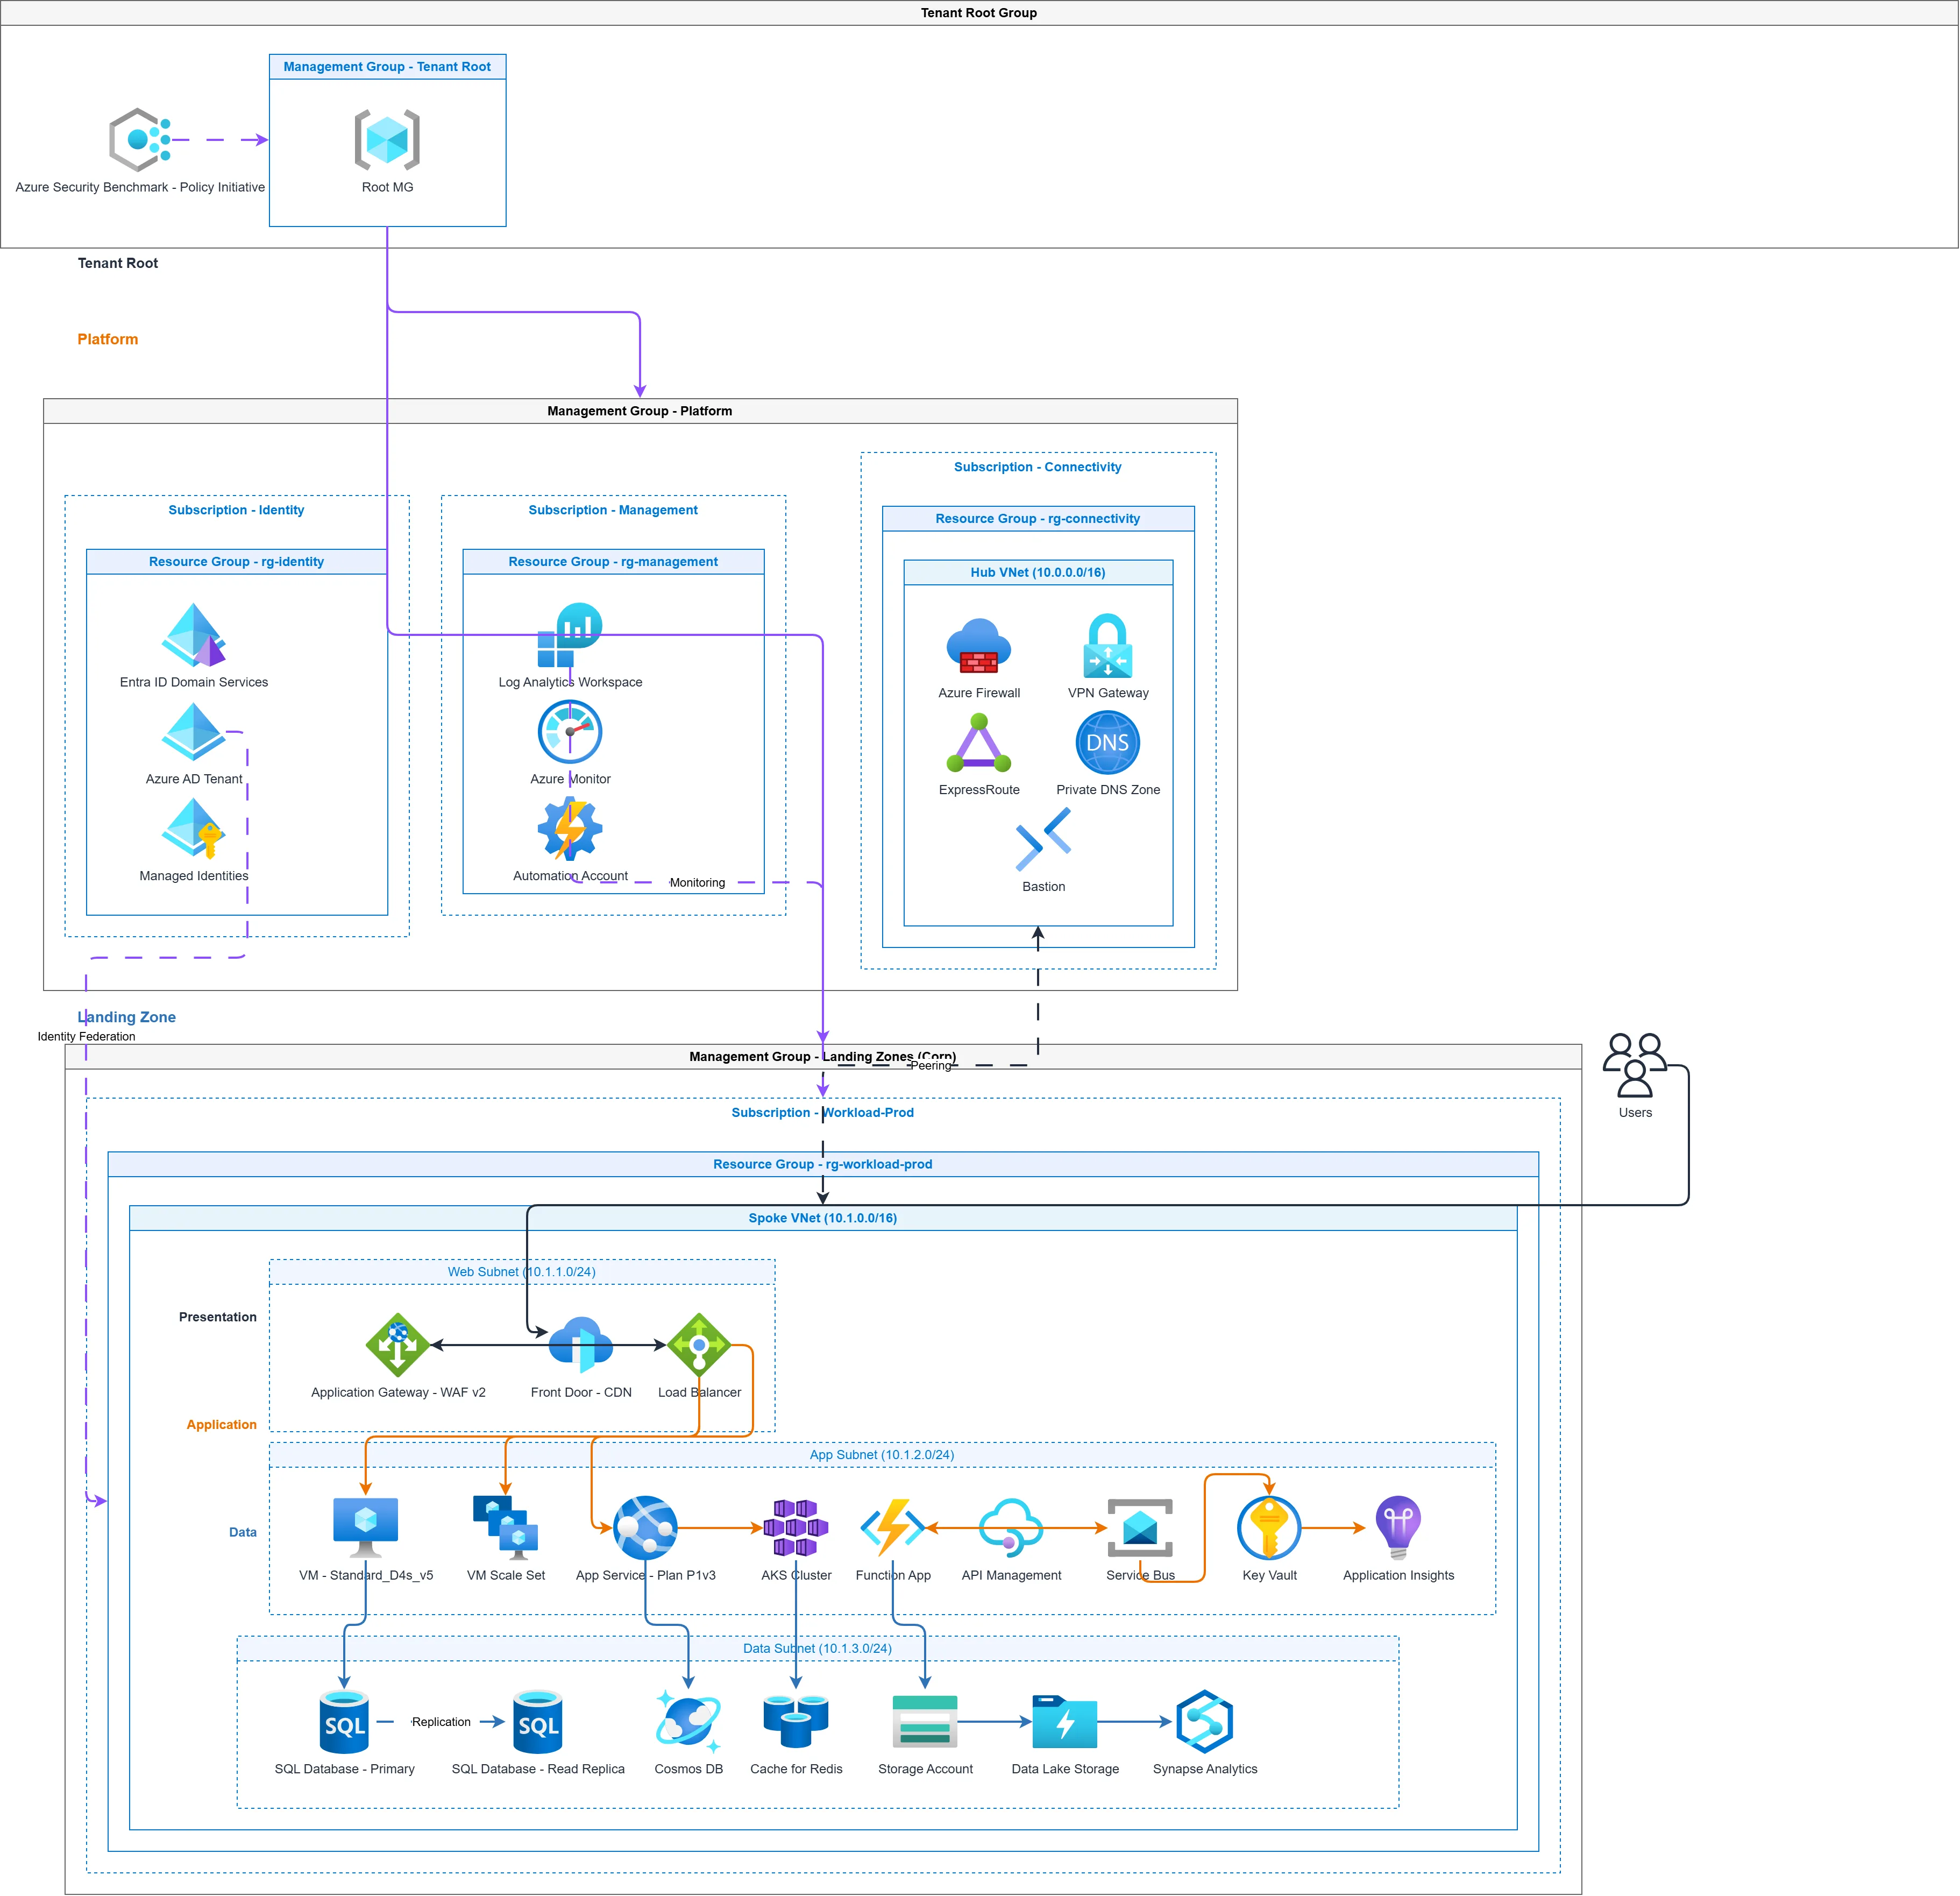Screen dimensions: 1960x1896
Task: Select the Web Subnet (10.1.1.0/24) header
Action: point(522,1272)
